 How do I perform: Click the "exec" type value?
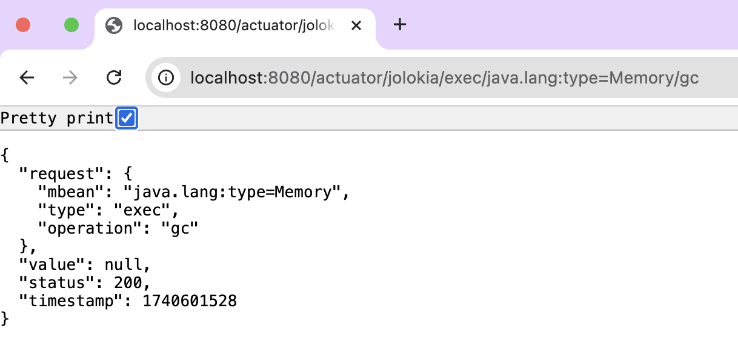[x=147, y=211]
